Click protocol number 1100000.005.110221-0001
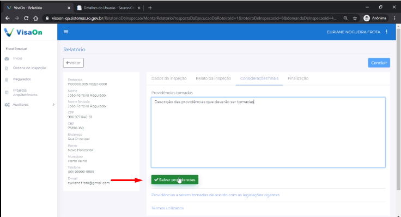This screenshot has width=401, height=217. pyautogui.click(x=87, y=84)
